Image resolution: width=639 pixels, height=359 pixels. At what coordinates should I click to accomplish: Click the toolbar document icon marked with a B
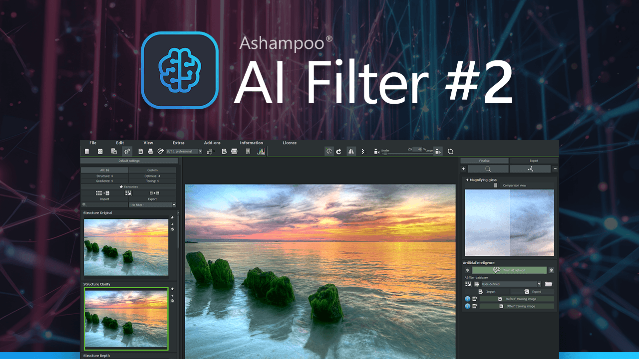pyautogui.click(x=224, y=151)
